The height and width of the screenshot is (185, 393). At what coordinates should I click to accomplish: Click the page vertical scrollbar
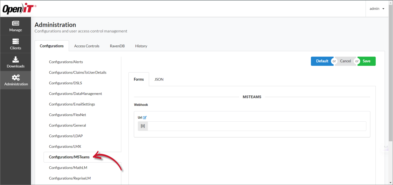click(390, 73)
